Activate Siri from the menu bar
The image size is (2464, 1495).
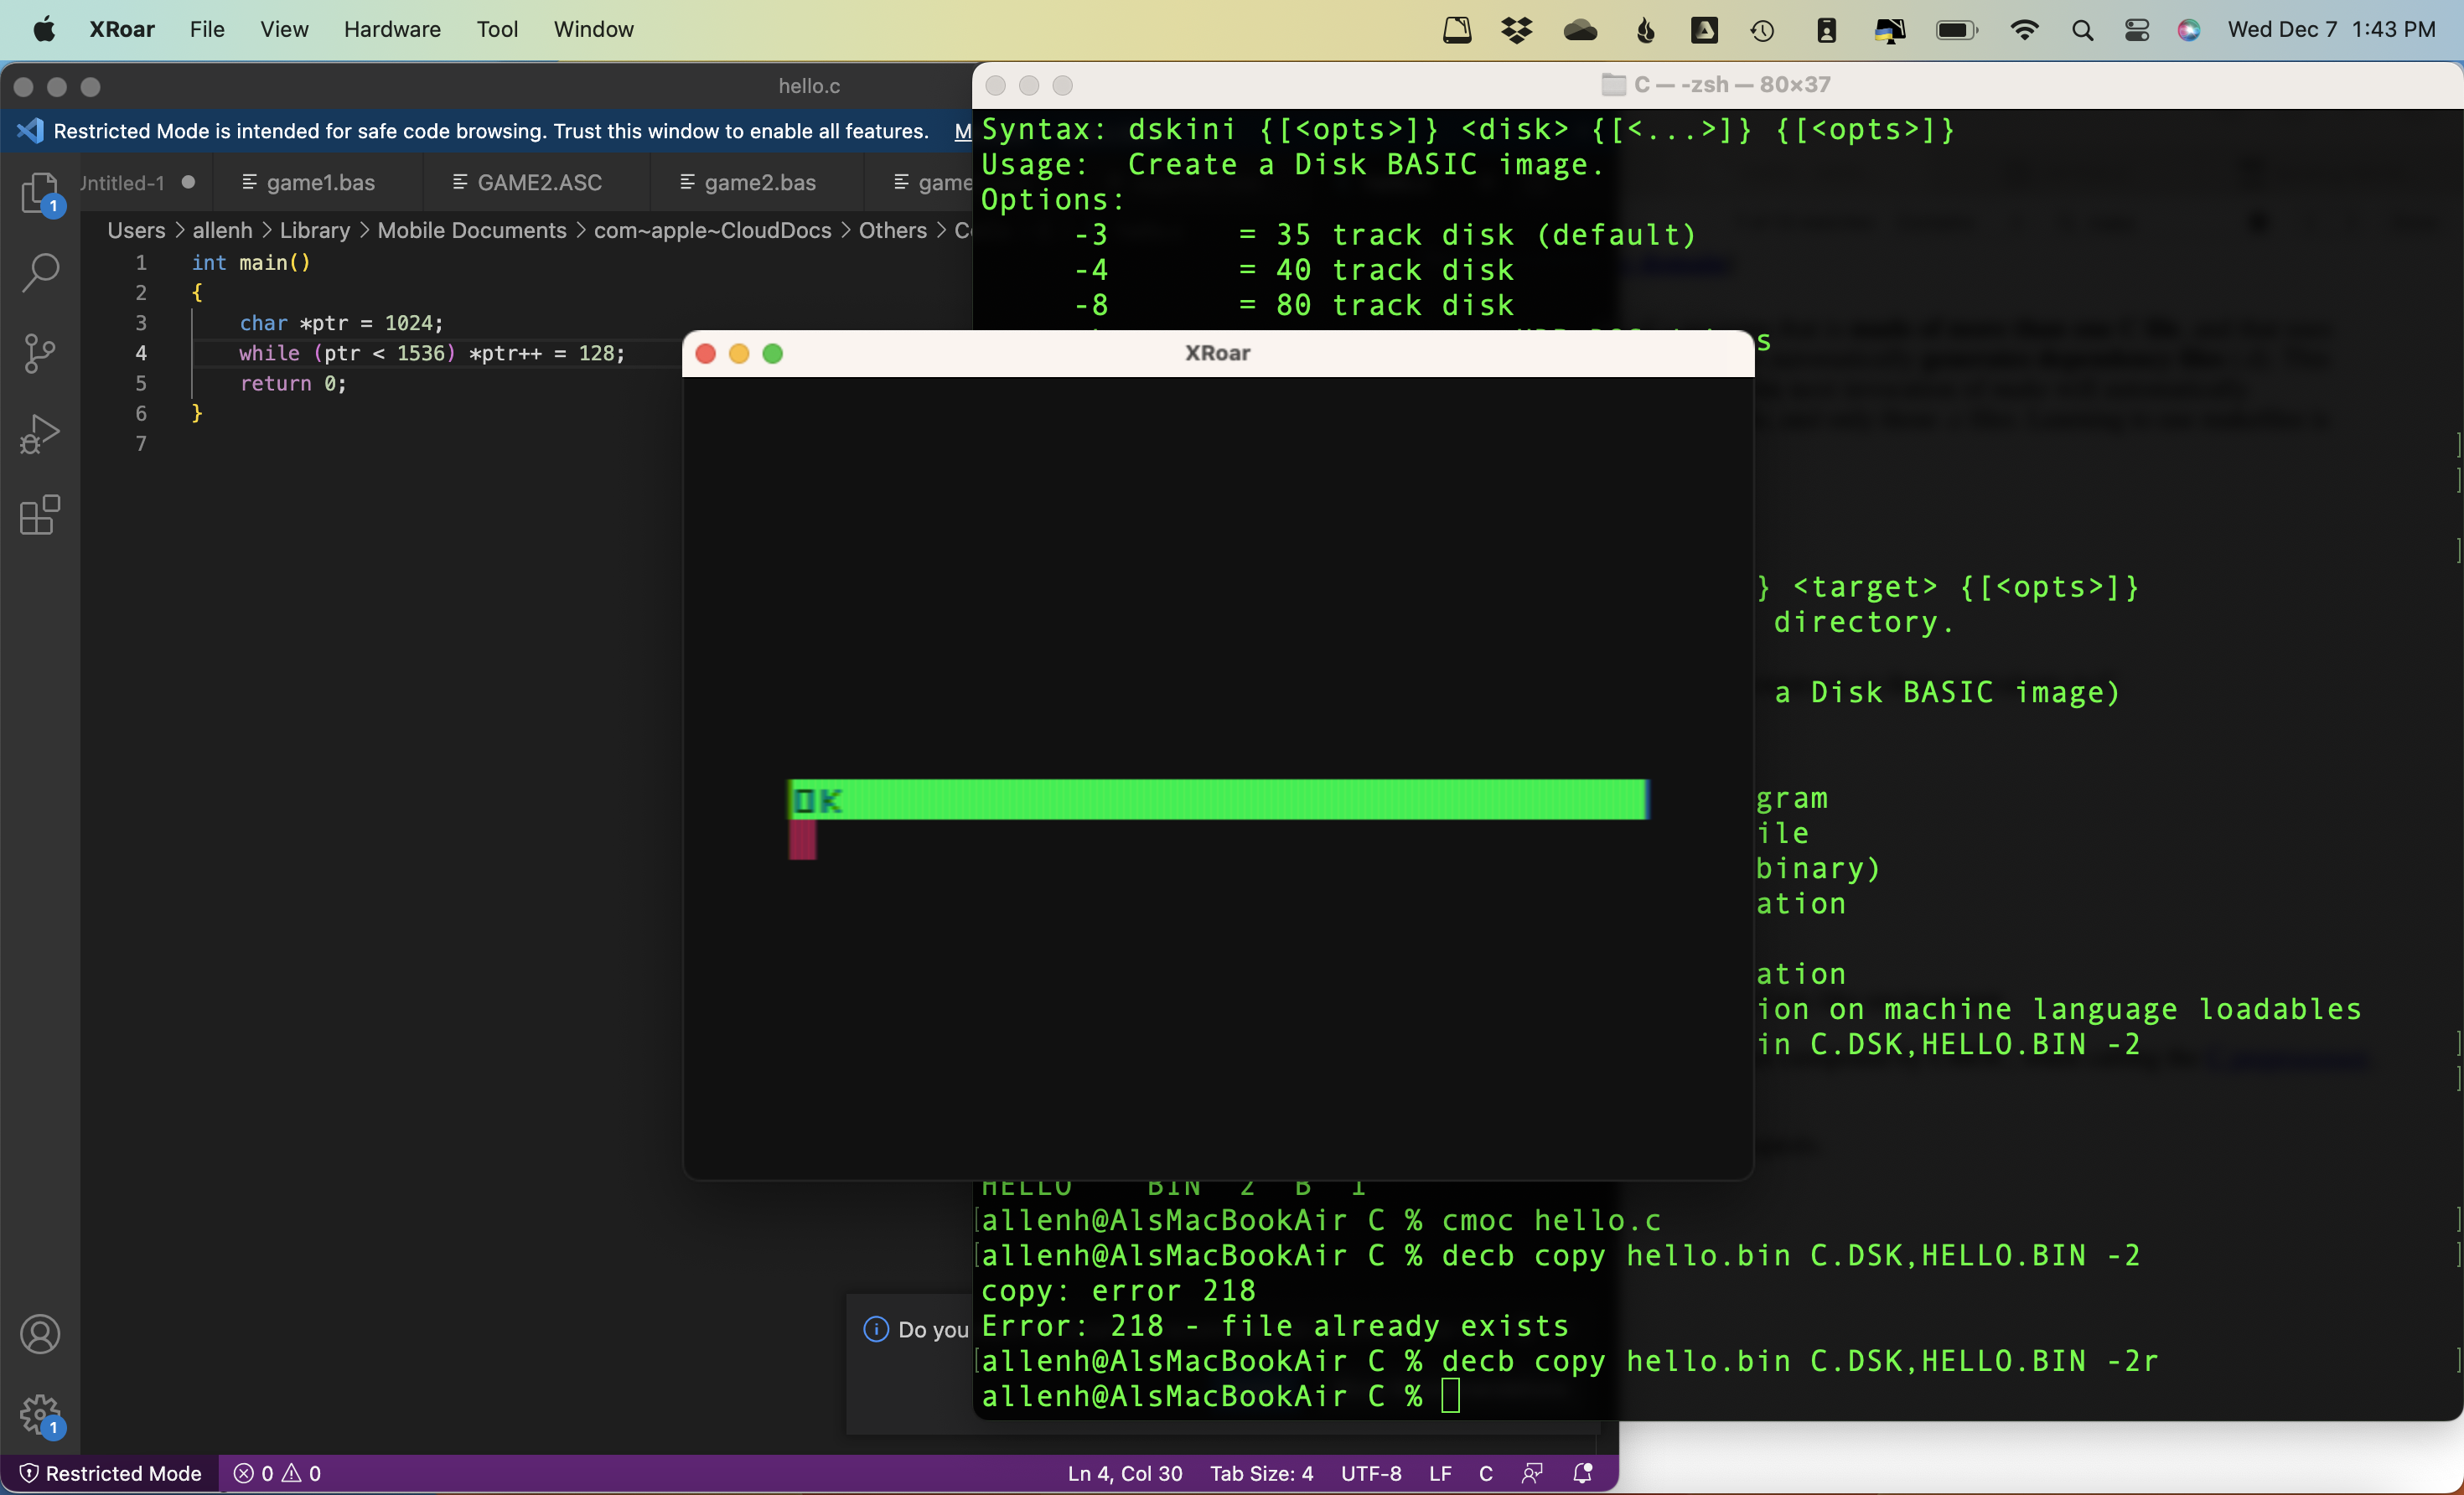point(2189,29)
